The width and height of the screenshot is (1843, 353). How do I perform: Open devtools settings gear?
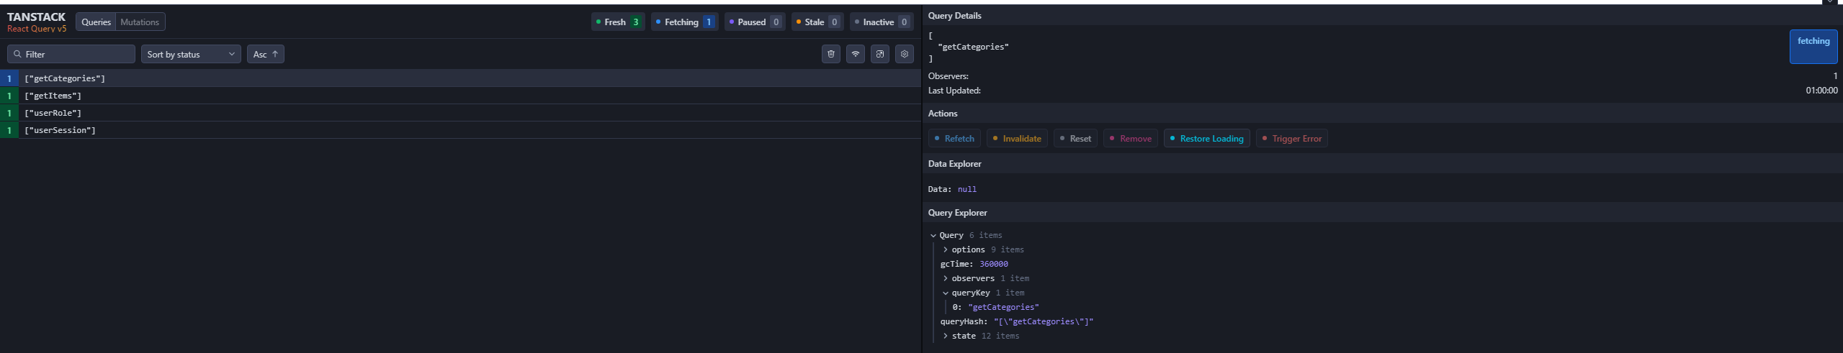coord(905,54)
